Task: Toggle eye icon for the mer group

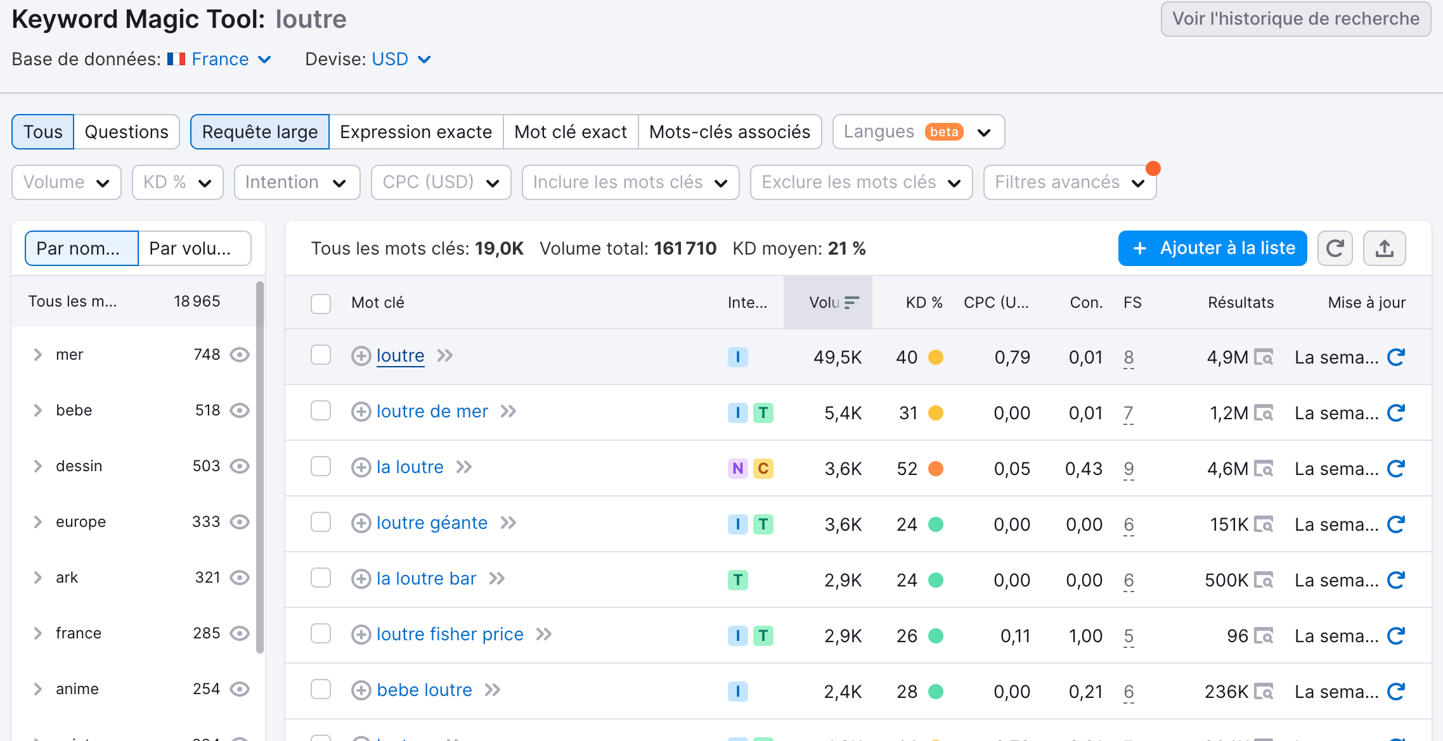Action: [239, 355]
